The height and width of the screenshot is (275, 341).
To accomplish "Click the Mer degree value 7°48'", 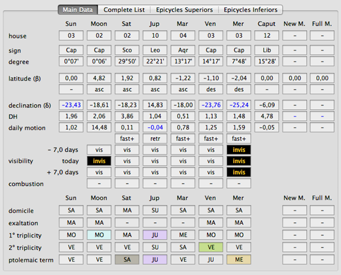I will click(239, 61).
